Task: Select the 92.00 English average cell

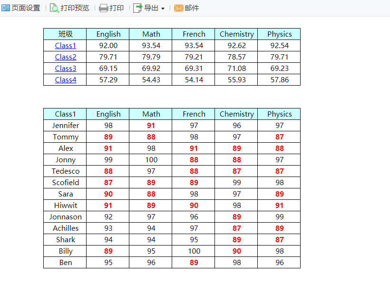Action: coord(107,46)
